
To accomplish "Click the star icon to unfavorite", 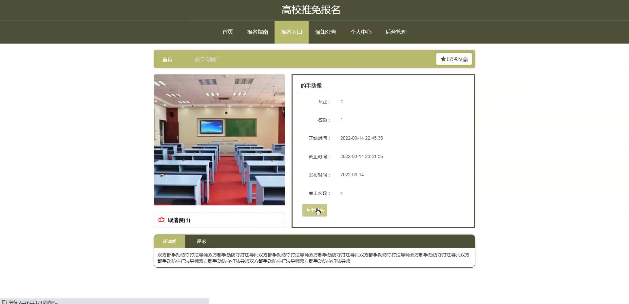I will (x=443, y=59).
